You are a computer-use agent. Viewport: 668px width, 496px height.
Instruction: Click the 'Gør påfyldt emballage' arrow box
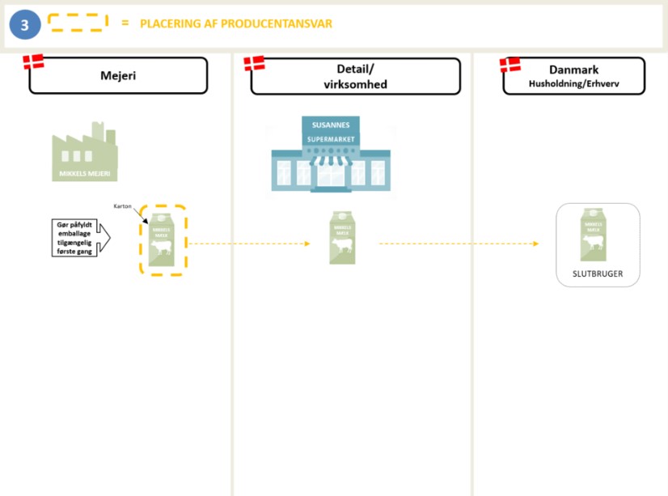tap(78, 236)
